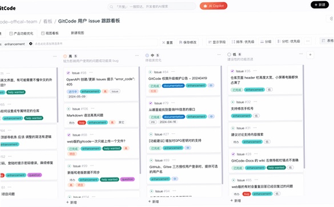This screenshot has height=207, width=334.
Task: Click documentation label on 权限升级维护公告 card
Action: (173, 86)
